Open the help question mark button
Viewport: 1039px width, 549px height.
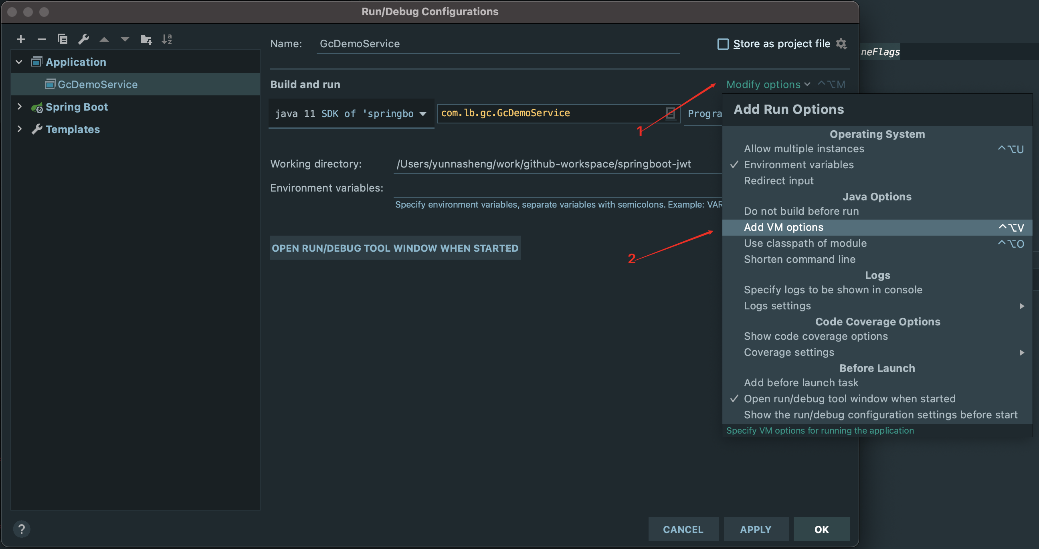click(x=22, y=529)
